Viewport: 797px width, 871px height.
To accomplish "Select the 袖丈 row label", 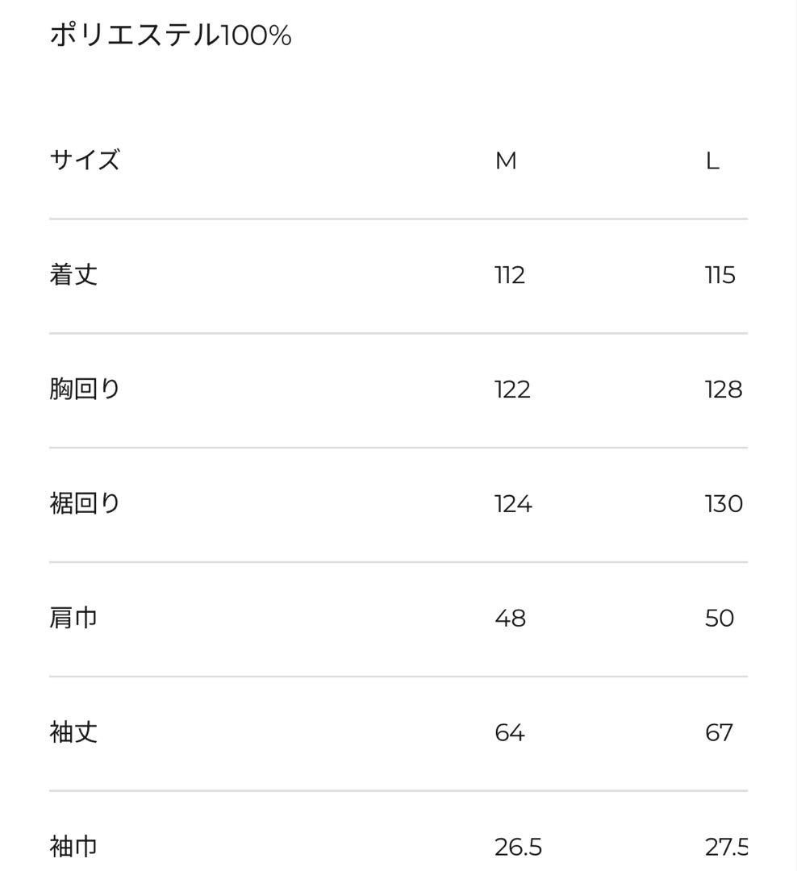I will click(73, 733).
